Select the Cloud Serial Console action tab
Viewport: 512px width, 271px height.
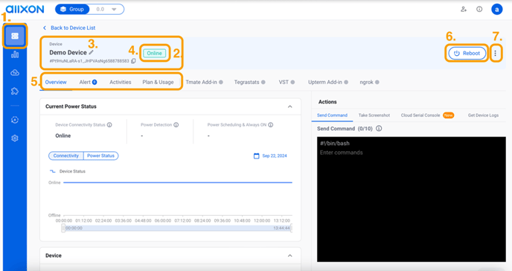point(427,115)
